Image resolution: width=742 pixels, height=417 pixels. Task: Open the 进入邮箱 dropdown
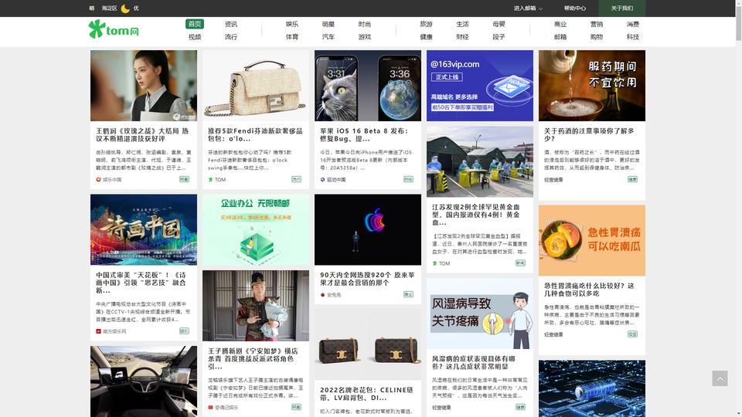(528, 8)
